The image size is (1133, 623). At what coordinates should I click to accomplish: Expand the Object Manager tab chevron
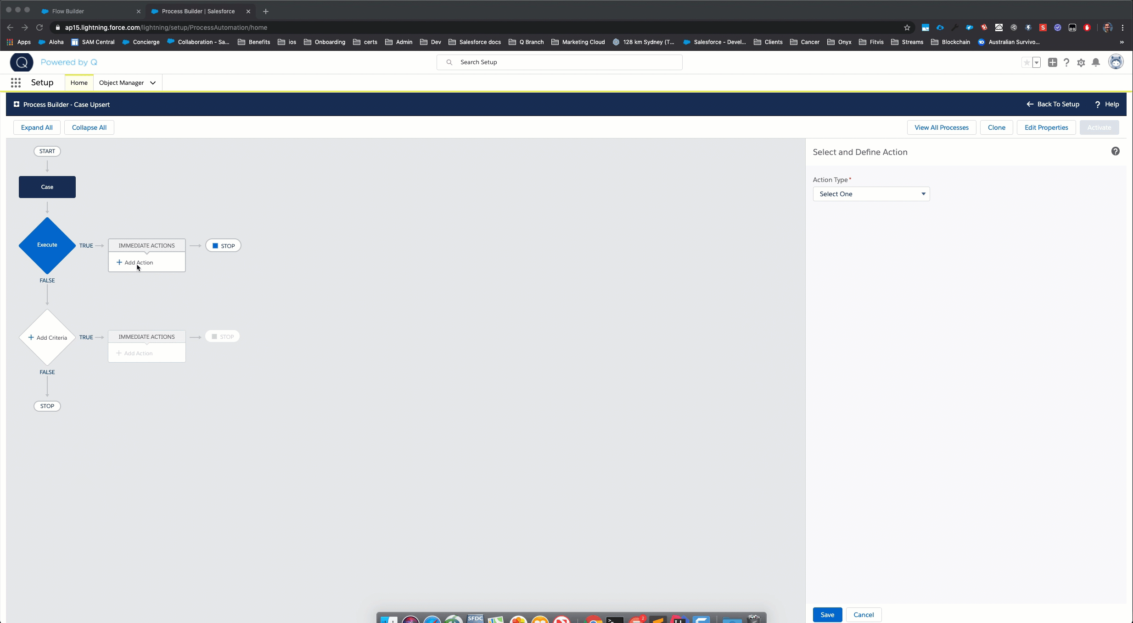(153, 83)
